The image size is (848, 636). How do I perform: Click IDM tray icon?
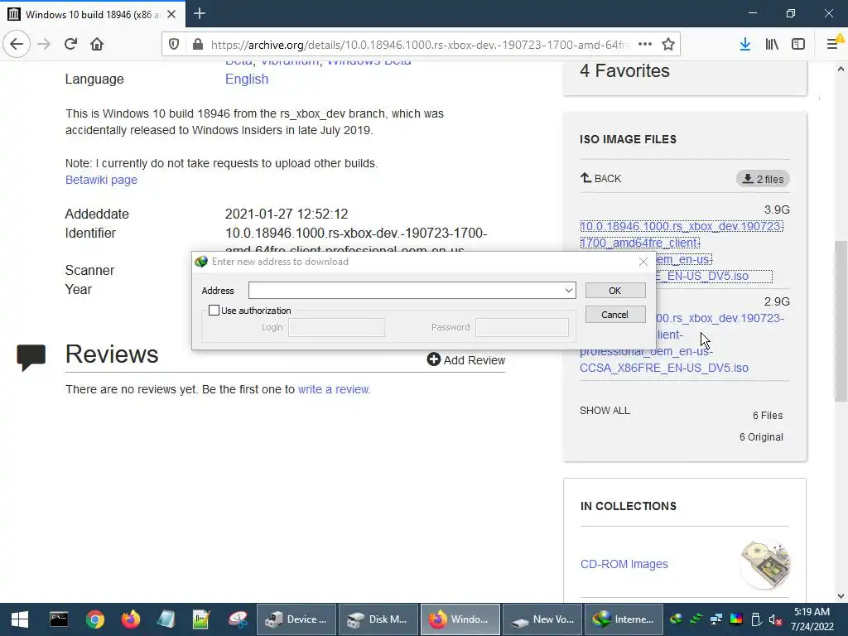point(676,619)
